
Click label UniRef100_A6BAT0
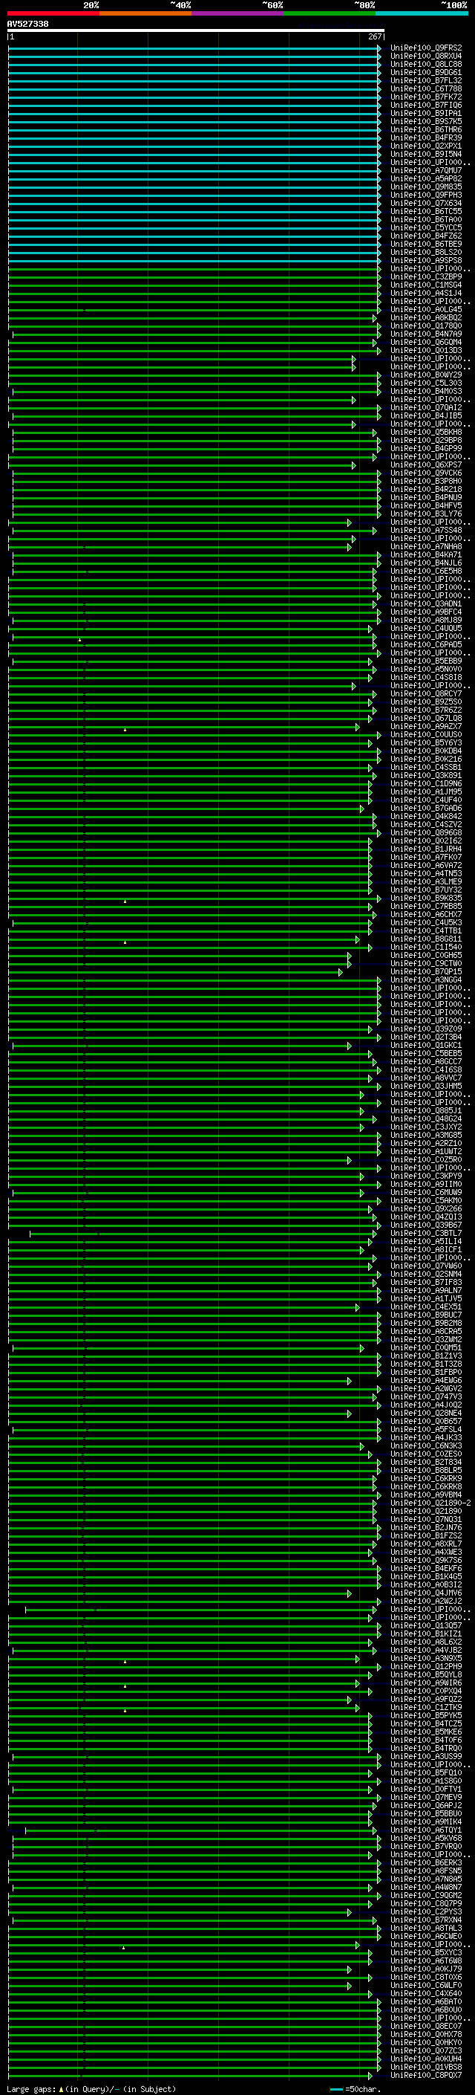[x=425, y=2001]
